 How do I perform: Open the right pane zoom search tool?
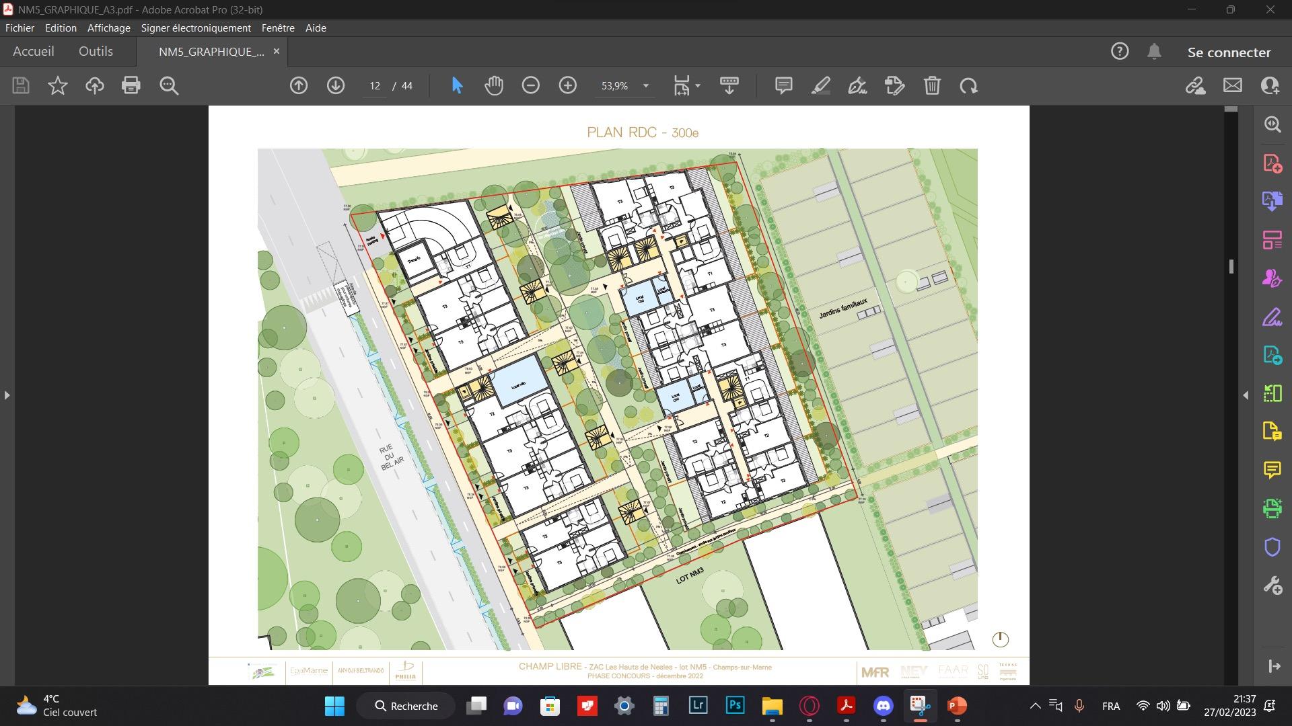[1272, 124]
